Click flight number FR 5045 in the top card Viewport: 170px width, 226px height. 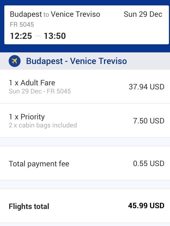22,25
